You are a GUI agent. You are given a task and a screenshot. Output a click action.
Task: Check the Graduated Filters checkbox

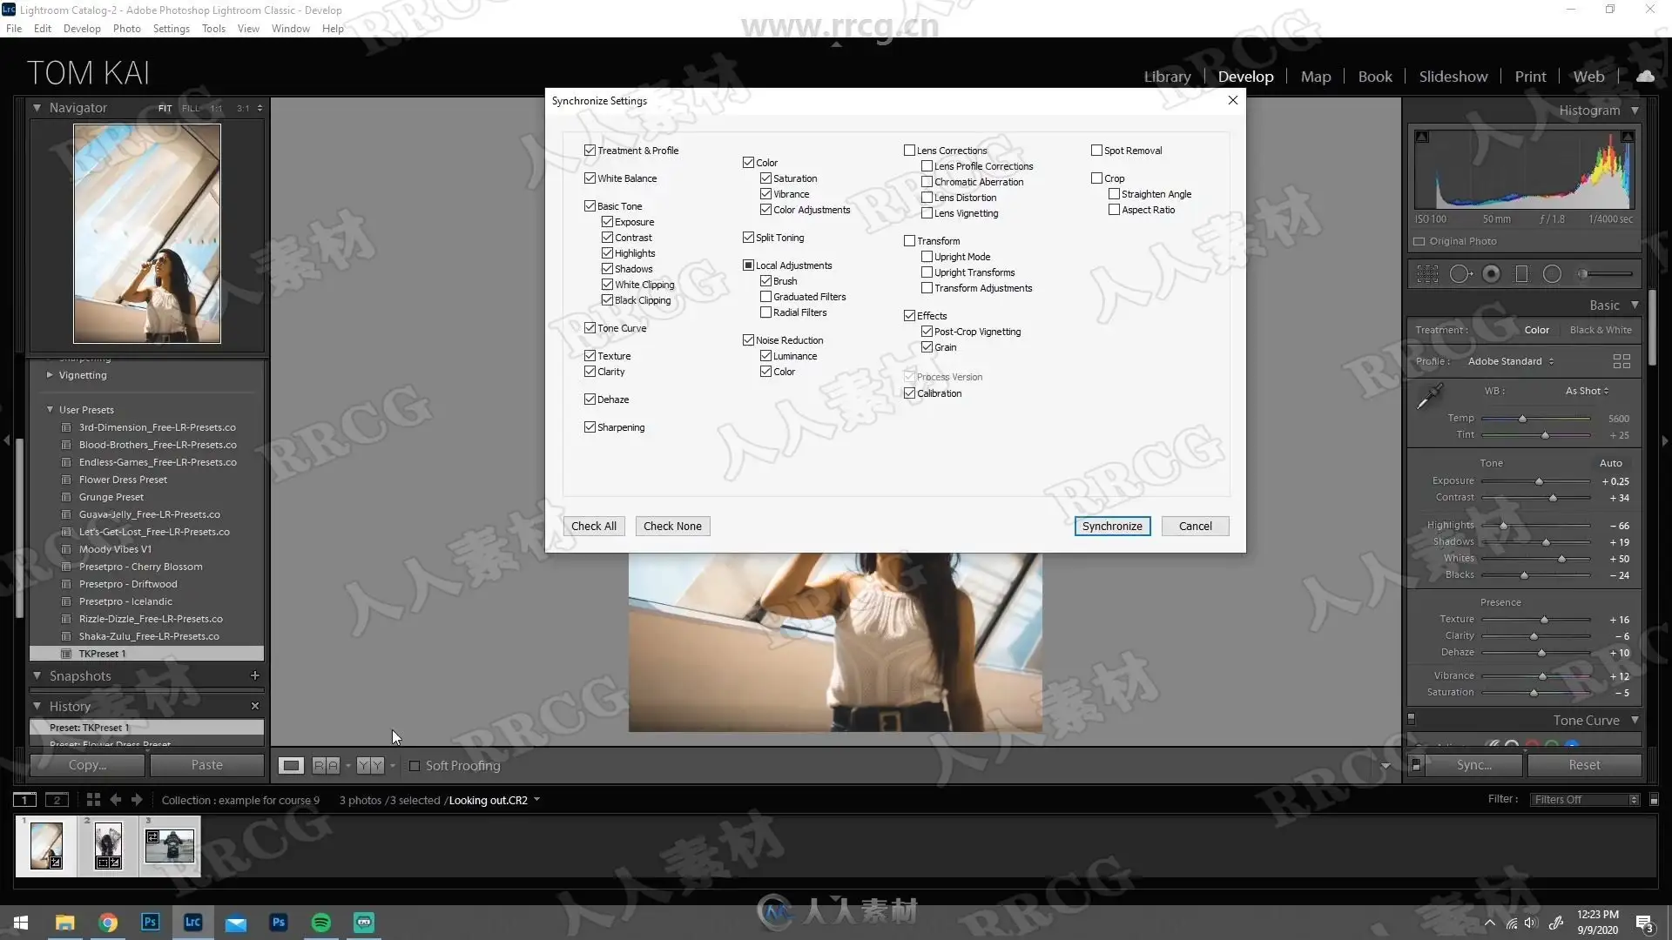pos(765,297)
